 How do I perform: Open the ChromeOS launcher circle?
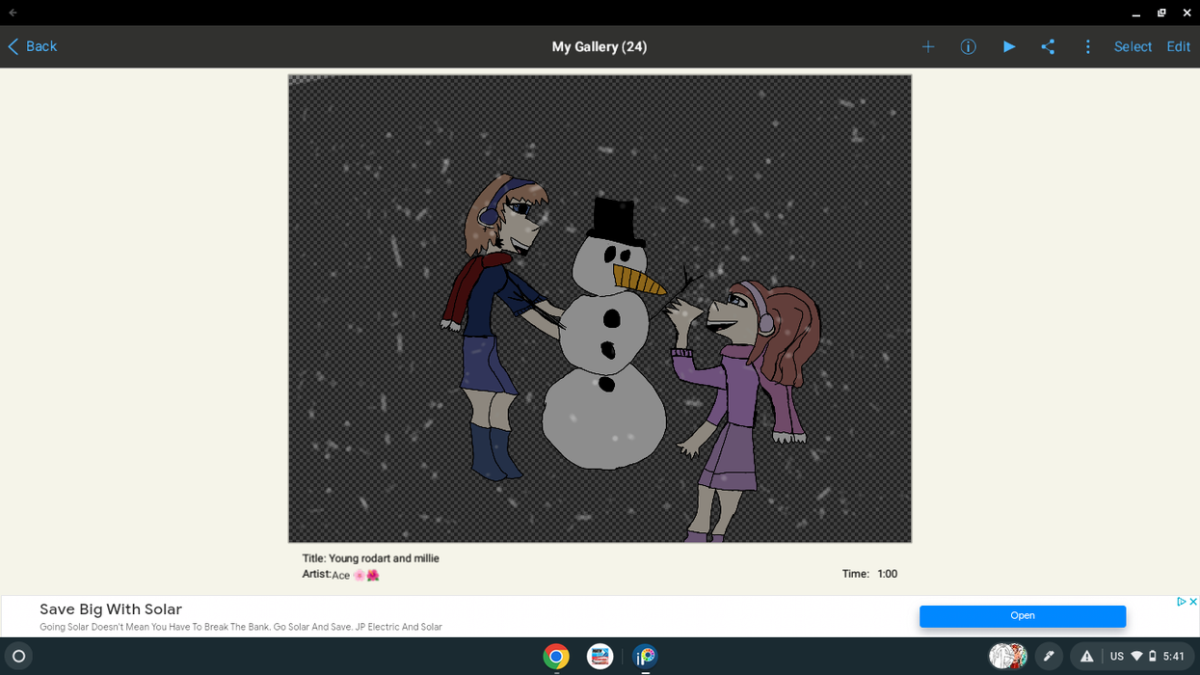18,657
